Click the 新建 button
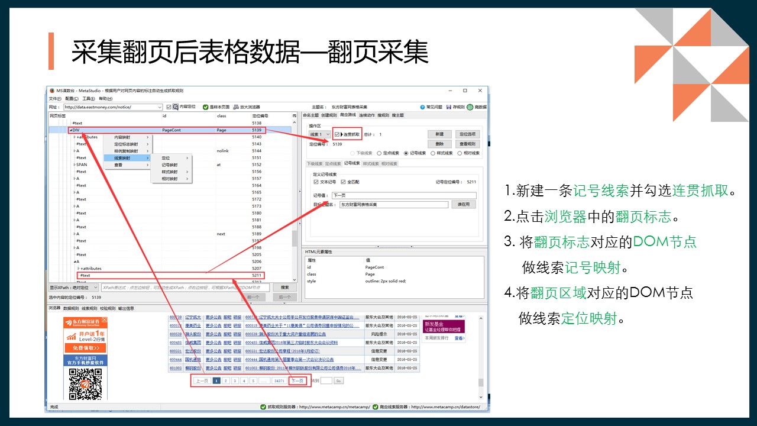757x426 pixels. pyautogui.click(x=439, y=134)
